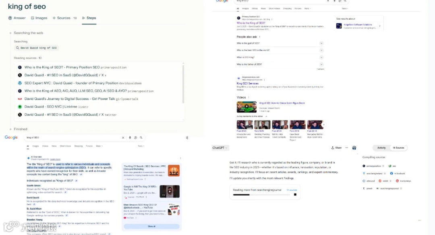Click the profile avatar in ChatGPT

tap(354, 148)
